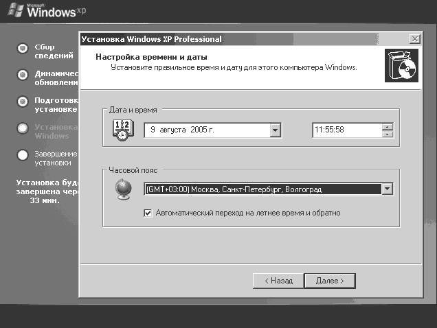Image resolution: width=437 pixels, height=328 pixels.
Task: Click inside the 11:55:58 time field
Action: click(344, 130)
